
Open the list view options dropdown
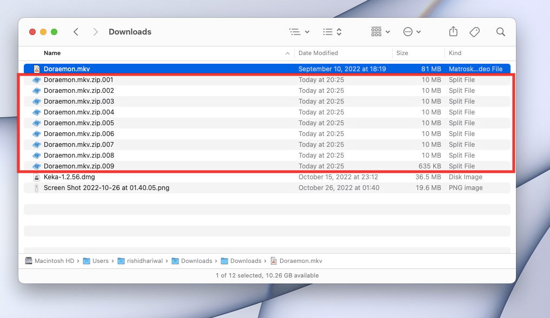coord(299,32)
